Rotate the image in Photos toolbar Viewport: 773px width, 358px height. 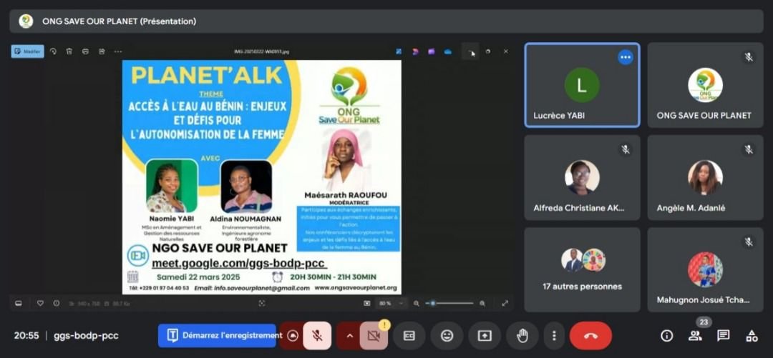(53, 51)
